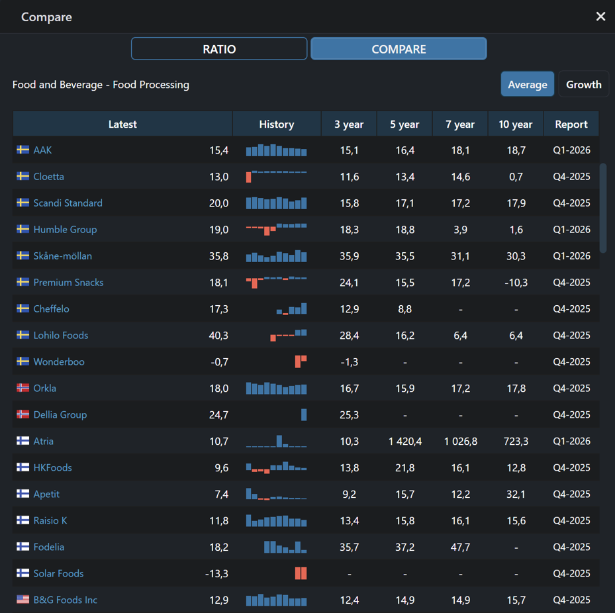The width and height of the screenshot is (615, 613).
Task: Click the Swedish flag beside Cloetta
Action: point(23,175)
